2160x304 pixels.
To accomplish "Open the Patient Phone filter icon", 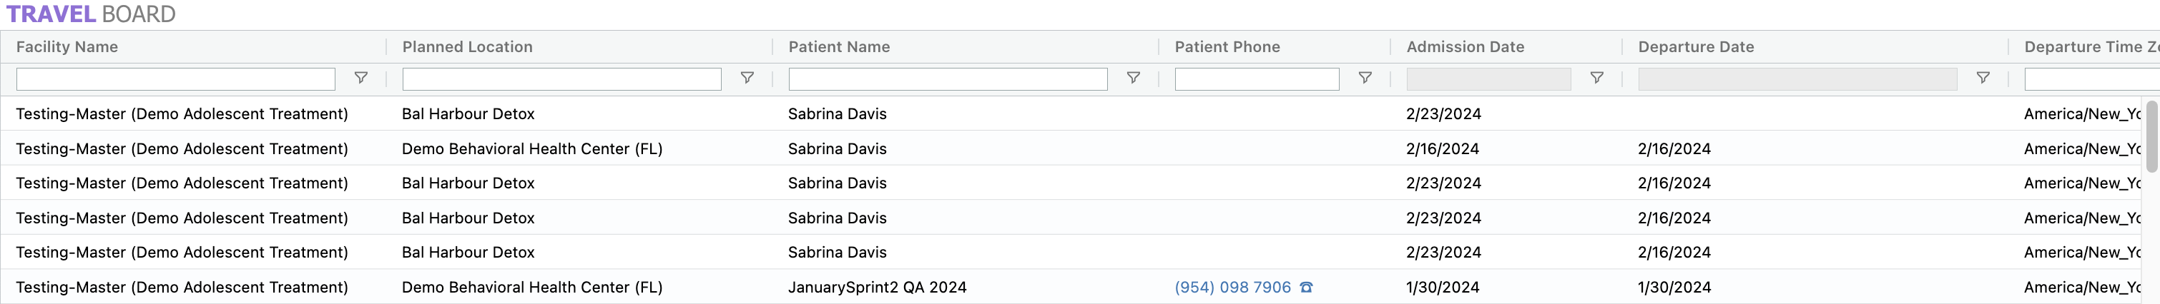I will point(1364,78).
